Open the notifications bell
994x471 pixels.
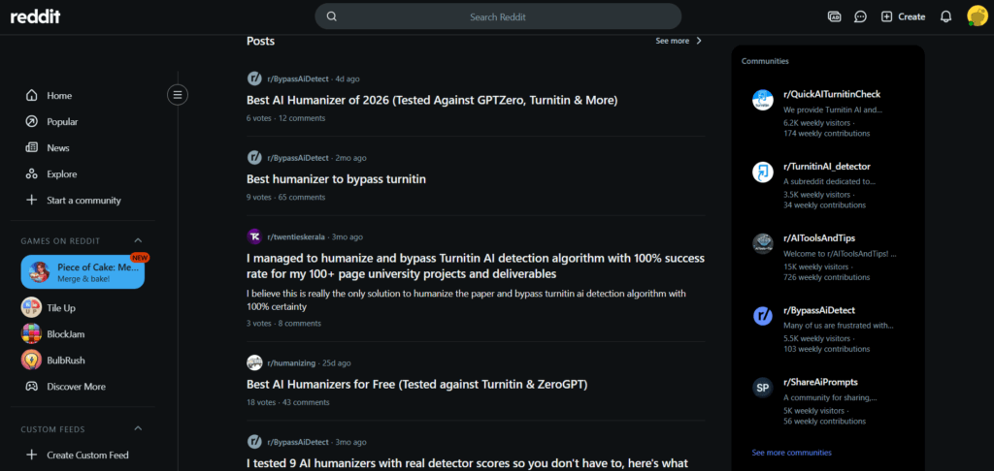[945, 17]
